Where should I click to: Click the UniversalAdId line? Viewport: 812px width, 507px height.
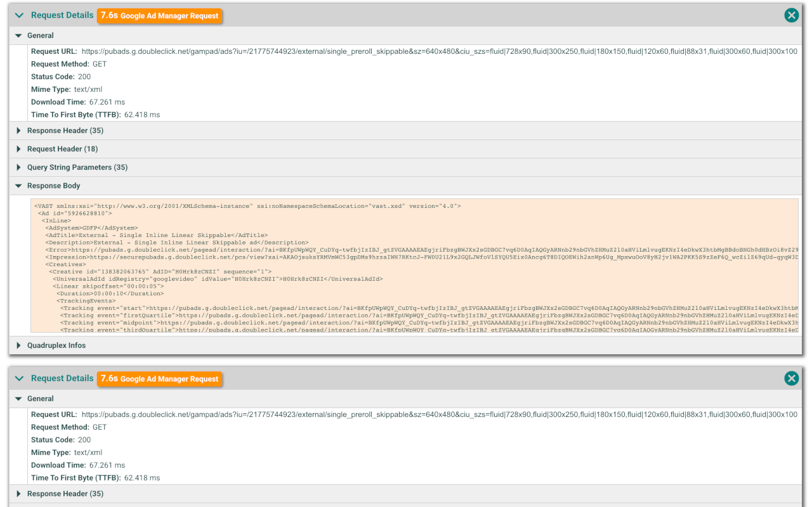218,279
